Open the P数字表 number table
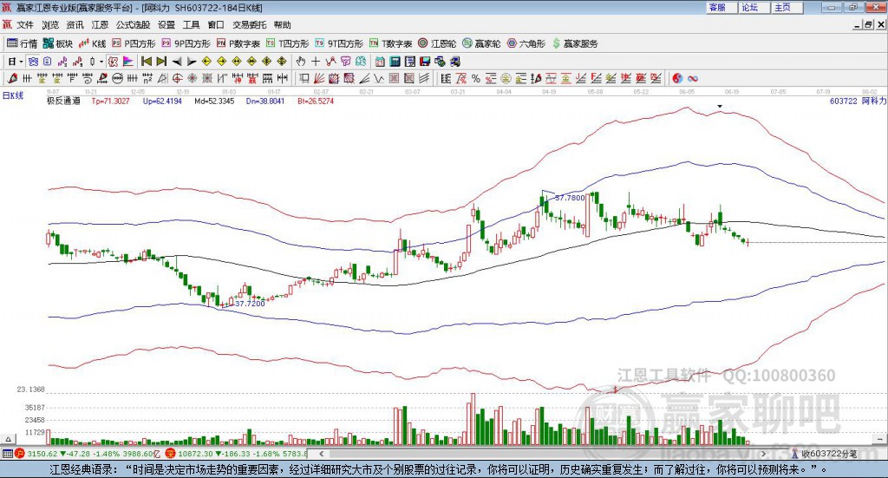 238,43
